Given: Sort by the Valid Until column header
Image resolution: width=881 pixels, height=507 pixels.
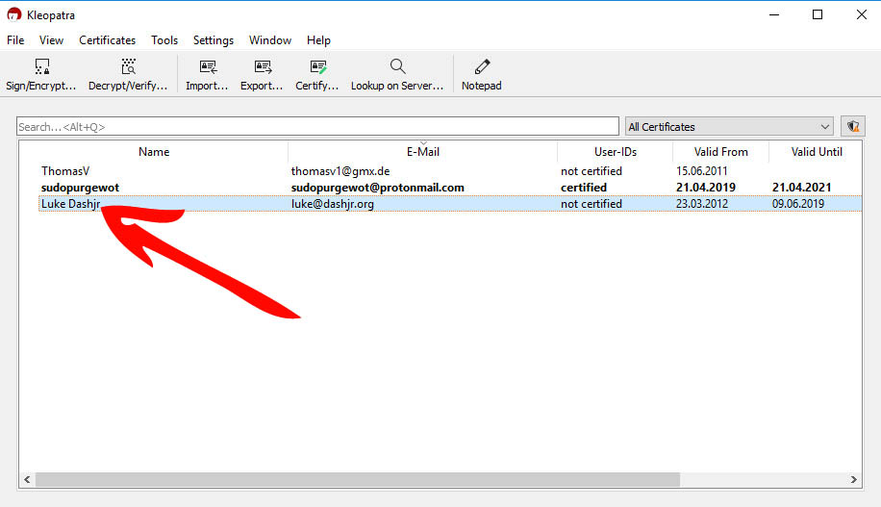Looking at the screenshot, I should tap(816, 152).
